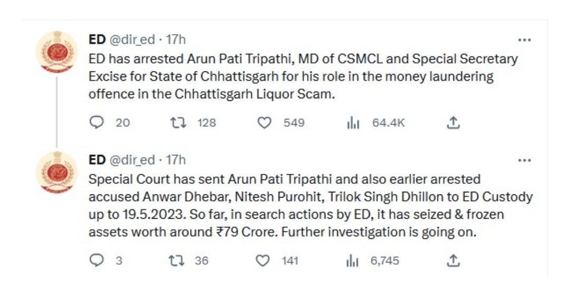Open the tweet text about Chhattisgarh Liquor Scam

point(303,77)
